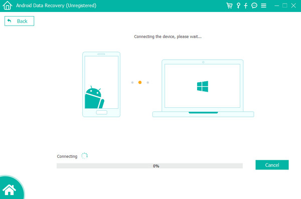Go back with the Back button

pos(19,21)
